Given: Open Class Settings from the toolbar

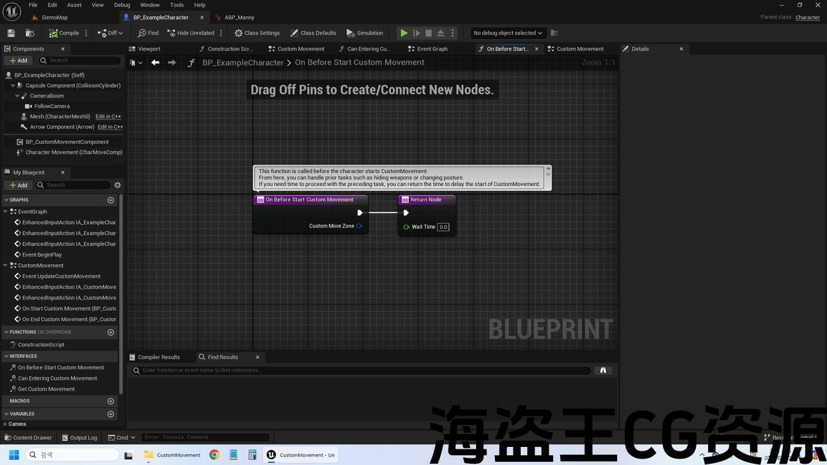Looking at the screenshot, I should (256, 33).
